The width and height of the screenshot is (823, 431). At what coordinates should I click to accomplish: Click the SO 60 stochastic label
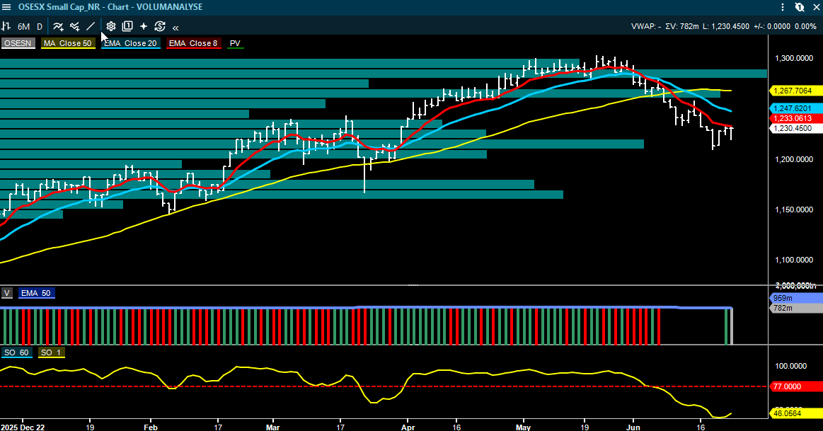pyautogui.click(x=16, y=352)
